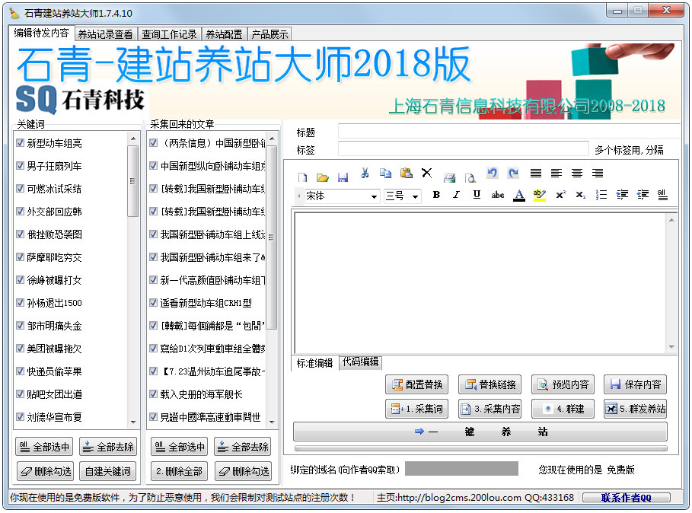This screenshot has height=513, width=692.
Task: Toggle italic formatting
Action: (x=456, y=195)
